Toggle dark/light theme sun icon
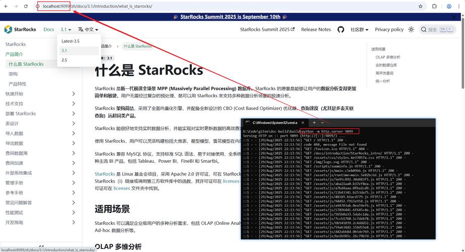Viewport: 465px width, 252px height. point(411,29)
